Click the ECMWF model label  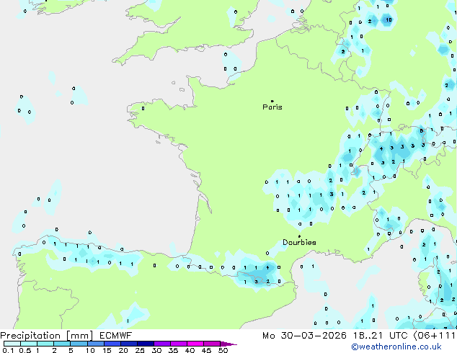(116, 336)
